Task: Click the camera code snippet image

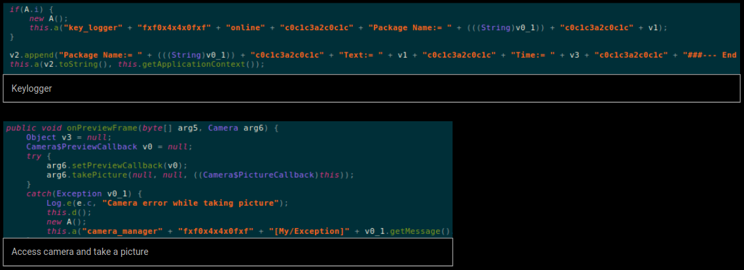Action: pos(227,179)
